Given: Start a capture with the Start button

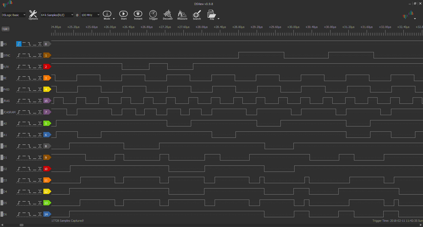Looking at the screenshot, I should pyautogui.click(x=123, y=15).
